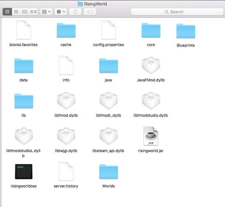Select the core folder icon

coord(151,30)
